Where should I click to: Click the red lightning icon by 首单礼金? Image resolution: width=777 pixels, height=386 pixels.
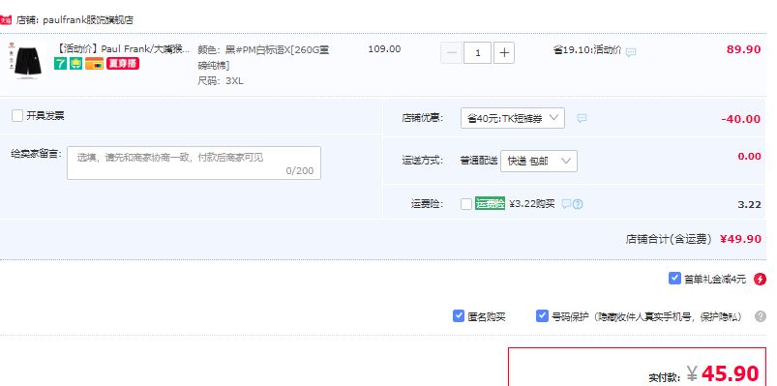[760, 280]
